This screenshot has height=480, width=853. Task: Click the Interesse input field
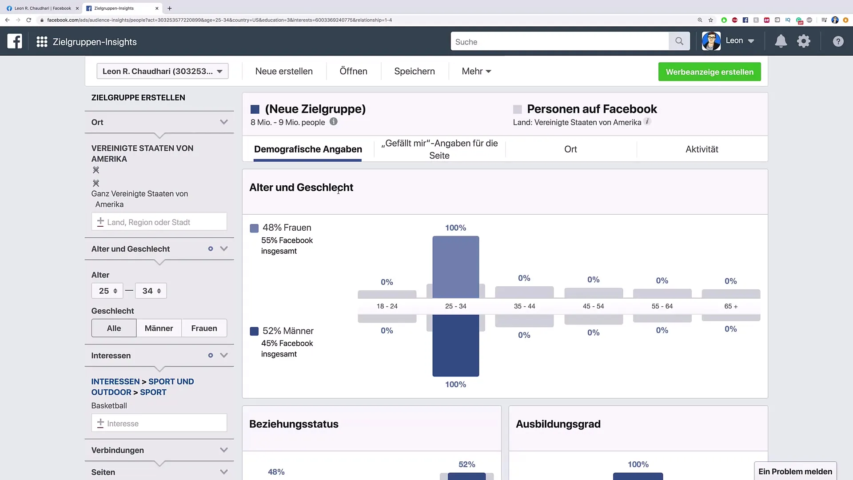(x=159, y=423)
